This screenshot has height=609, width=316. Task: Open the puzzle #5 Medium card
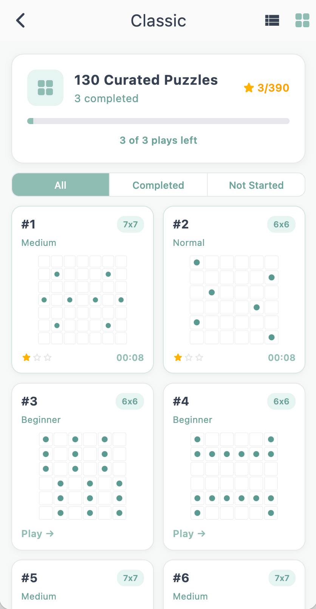pyautogui.click(x=82, y=586)
